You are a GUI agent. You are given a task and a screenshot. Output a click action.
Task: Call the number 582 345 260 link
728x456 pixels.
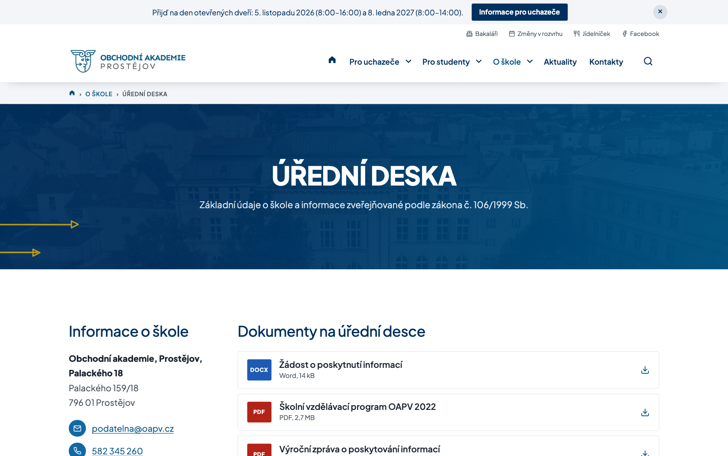tap(117, 451)
